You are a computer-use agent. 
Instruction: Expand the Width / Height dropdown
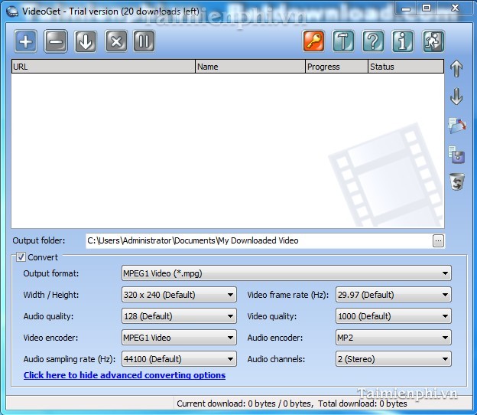tap(179, 295)
